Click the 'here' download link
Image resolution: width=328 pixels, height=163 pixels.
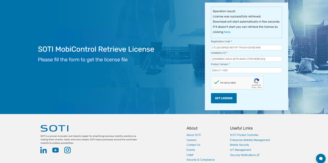pos(227,32)
